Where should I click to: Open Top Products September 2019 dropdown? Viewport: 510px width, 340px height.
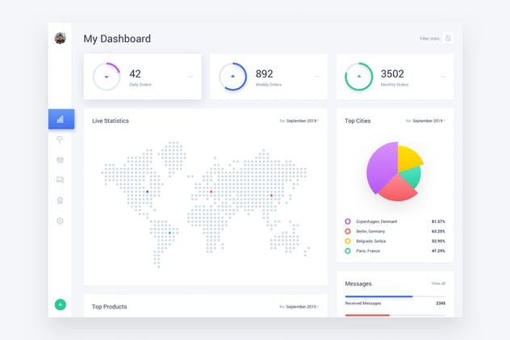click(x=299, y=307)
